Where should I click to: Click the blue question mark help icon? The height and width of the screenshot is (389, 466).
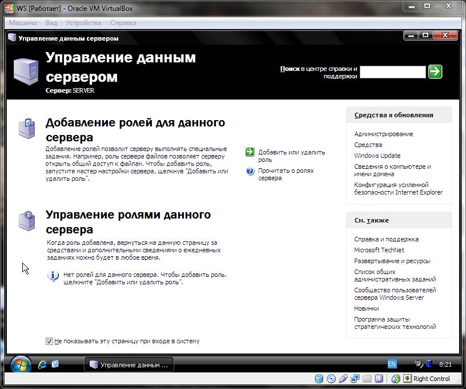click(x=250, y=171)
